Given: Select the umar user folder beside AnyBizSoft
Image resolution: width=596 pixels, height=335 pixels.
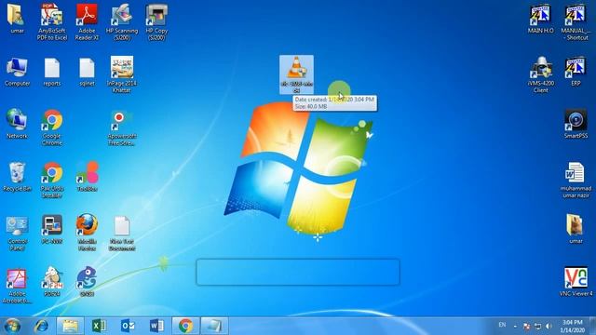Looking at the screenshot, I should coord(17,19).
